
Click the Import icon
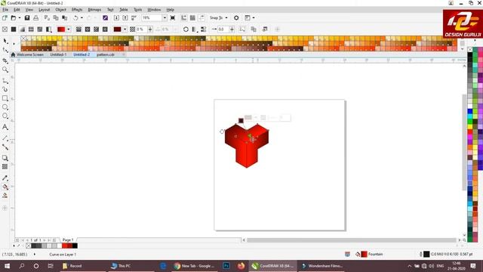116,18
